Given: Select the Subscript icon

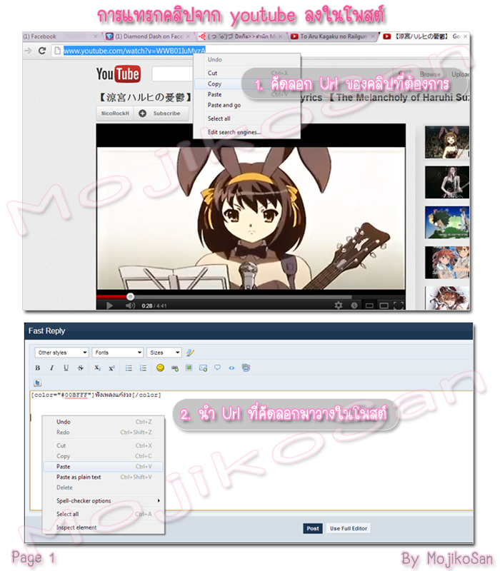Looking at the screenshot, I should click(97, 368).
